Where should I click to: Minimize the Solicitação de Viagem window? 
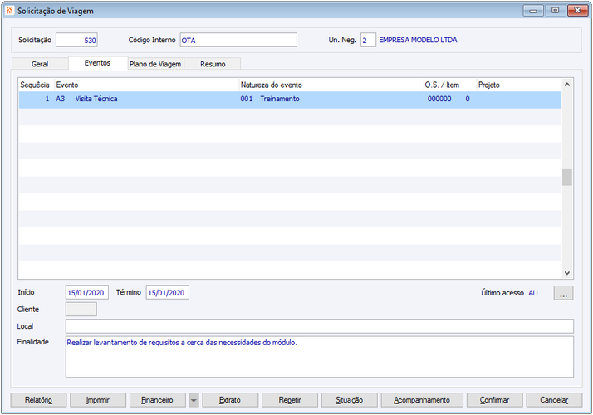pos(533,11)
